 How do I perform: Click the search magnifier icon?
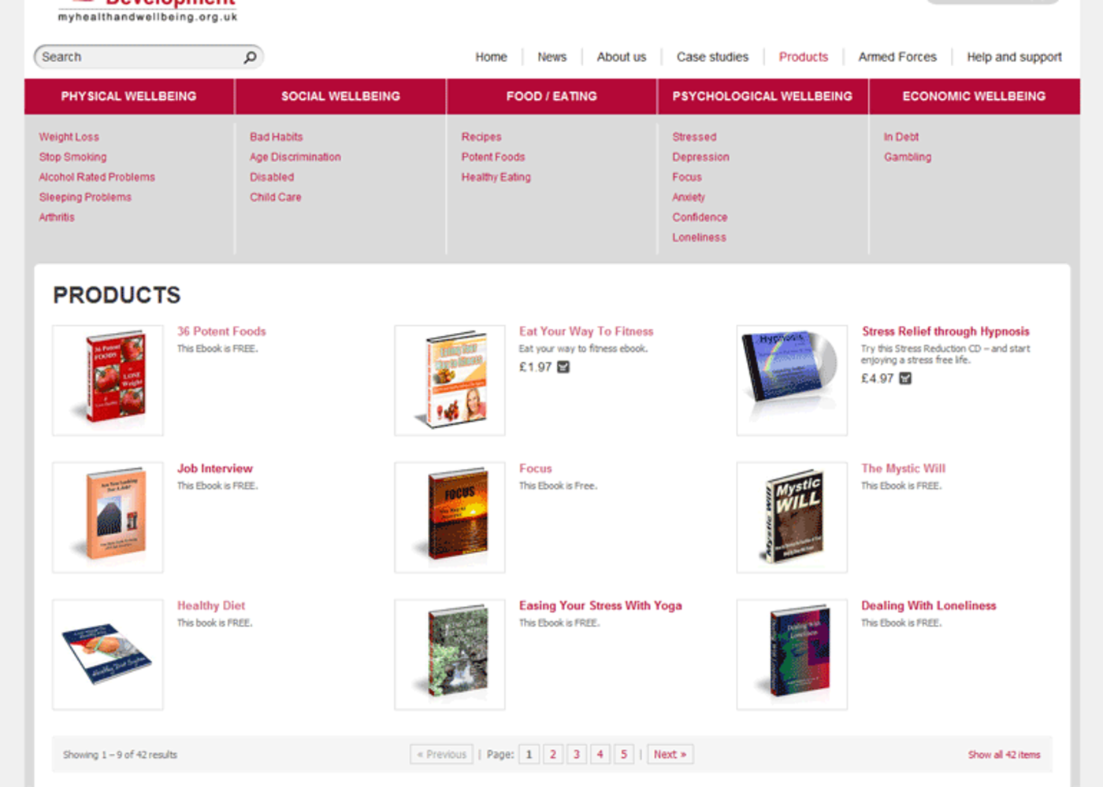coord(250,57)
